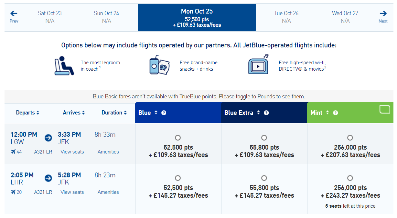The height and width of the screenshot is (218, 397).
Task: Select Blue fare for the 12:00 PM flight
Action: [x=178, y=137]
